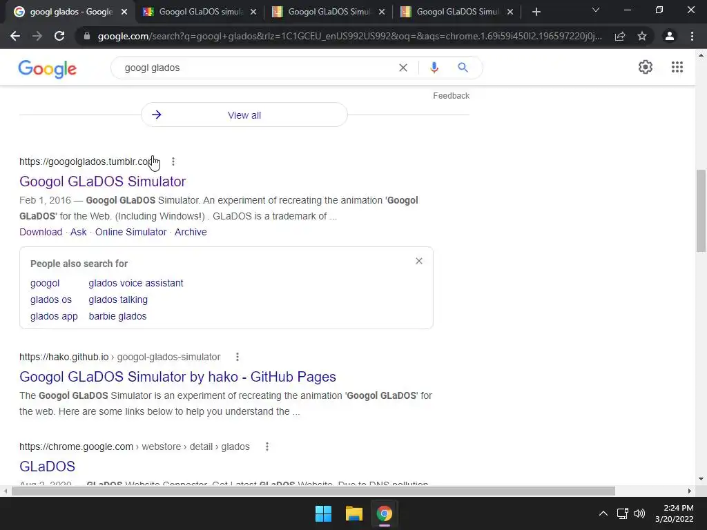
Task: Click the scroll down arrow at page bottom
Action: (x=701, y=479)
